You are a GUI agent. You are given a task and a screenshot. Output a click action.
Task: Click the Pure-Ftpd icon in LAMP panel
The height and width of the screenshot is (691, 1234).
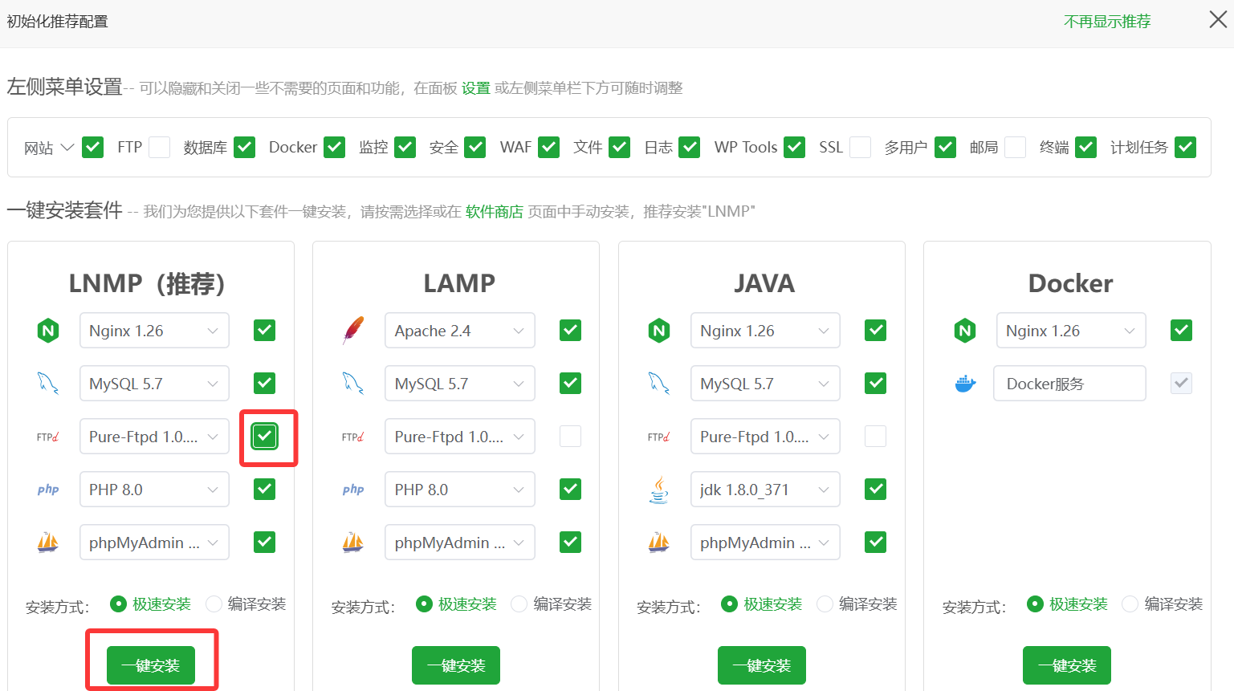coord(353,437)
